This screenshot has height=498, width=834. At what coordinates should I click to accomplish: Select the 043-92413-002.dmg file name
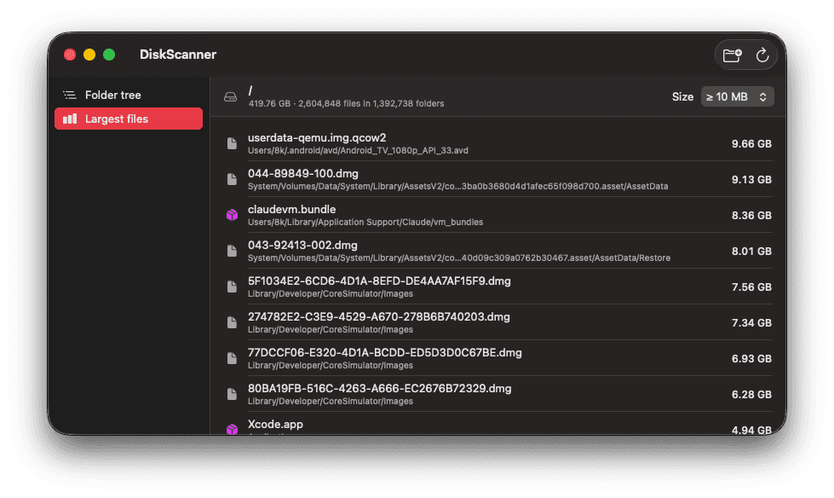pyautogui.click(x=302, y=245)
